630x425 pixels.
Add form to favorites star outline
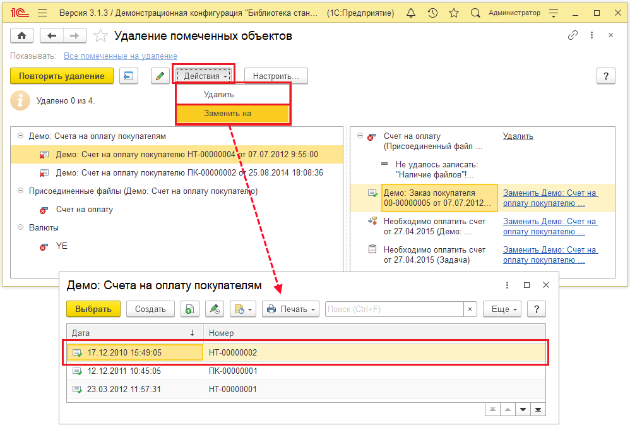[x=100, y=36]
